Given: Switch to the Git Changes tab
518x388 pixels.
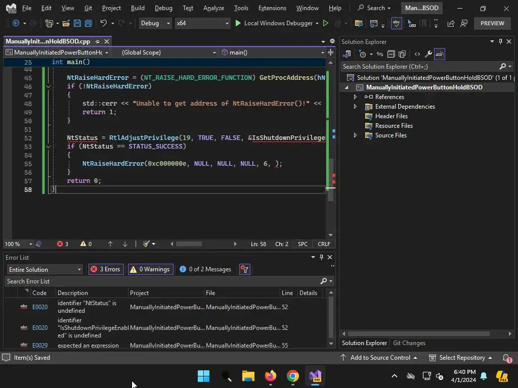Looking at the screenshot, I should point(409,343).
